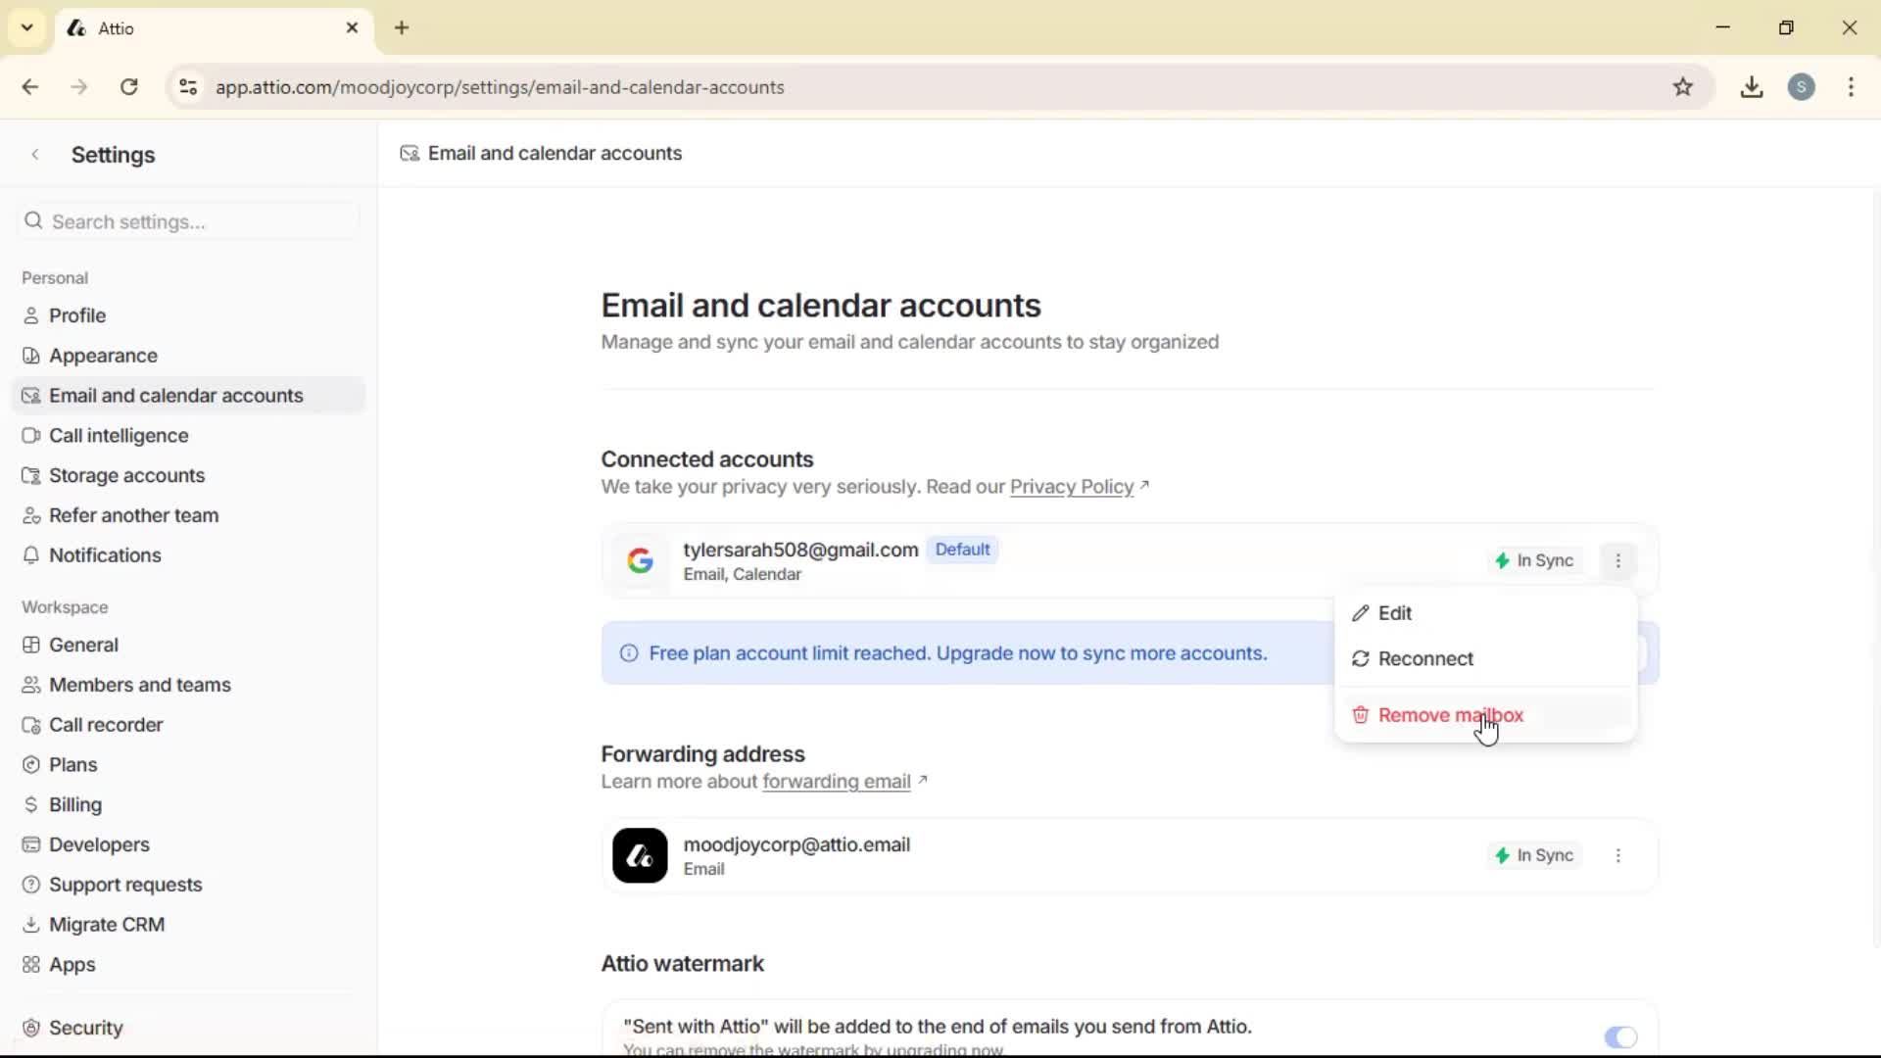This screenshot has height=1058, width=1881.
Task: Collapse Settings with the back chevron
Action: [35, 154]
